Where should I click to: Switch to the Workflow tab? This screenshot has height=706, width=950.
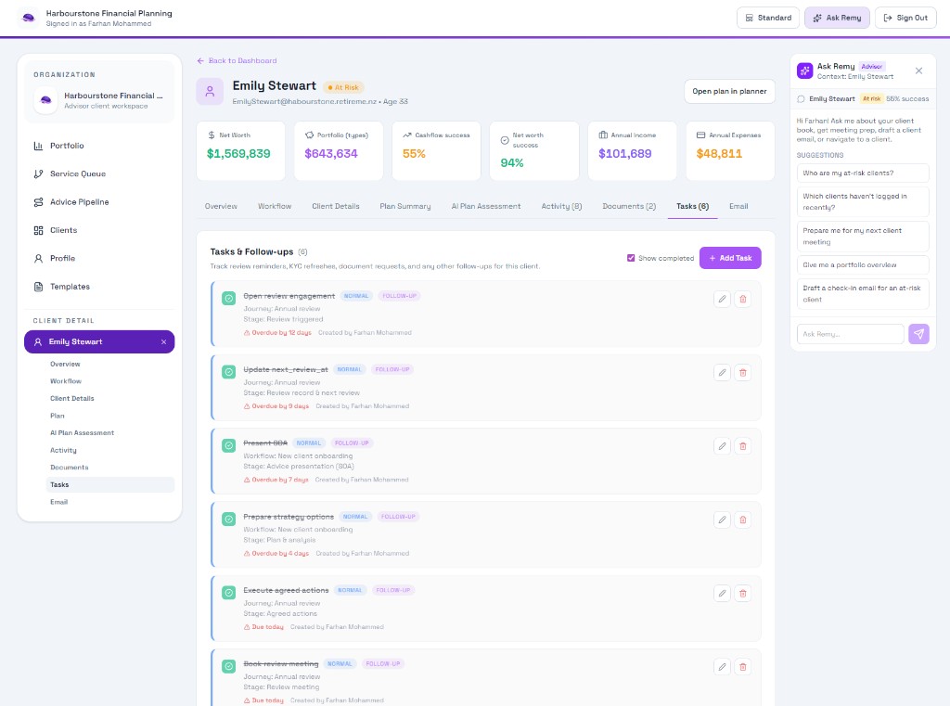275,207
